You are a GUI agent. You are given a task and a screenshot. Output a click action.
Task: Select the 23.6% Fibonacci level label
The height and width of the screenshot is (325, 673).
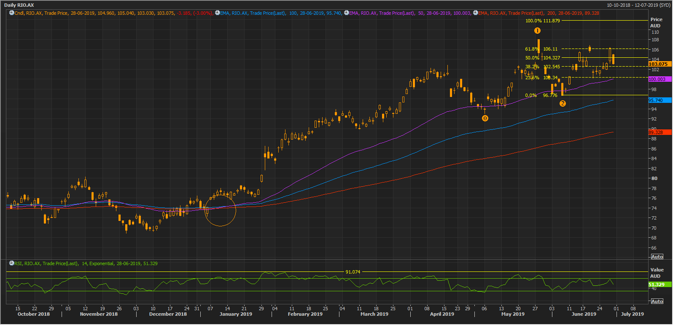point(541,78)
